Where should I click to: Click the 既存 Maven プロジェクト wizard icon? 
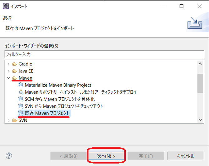coord(21,113)
